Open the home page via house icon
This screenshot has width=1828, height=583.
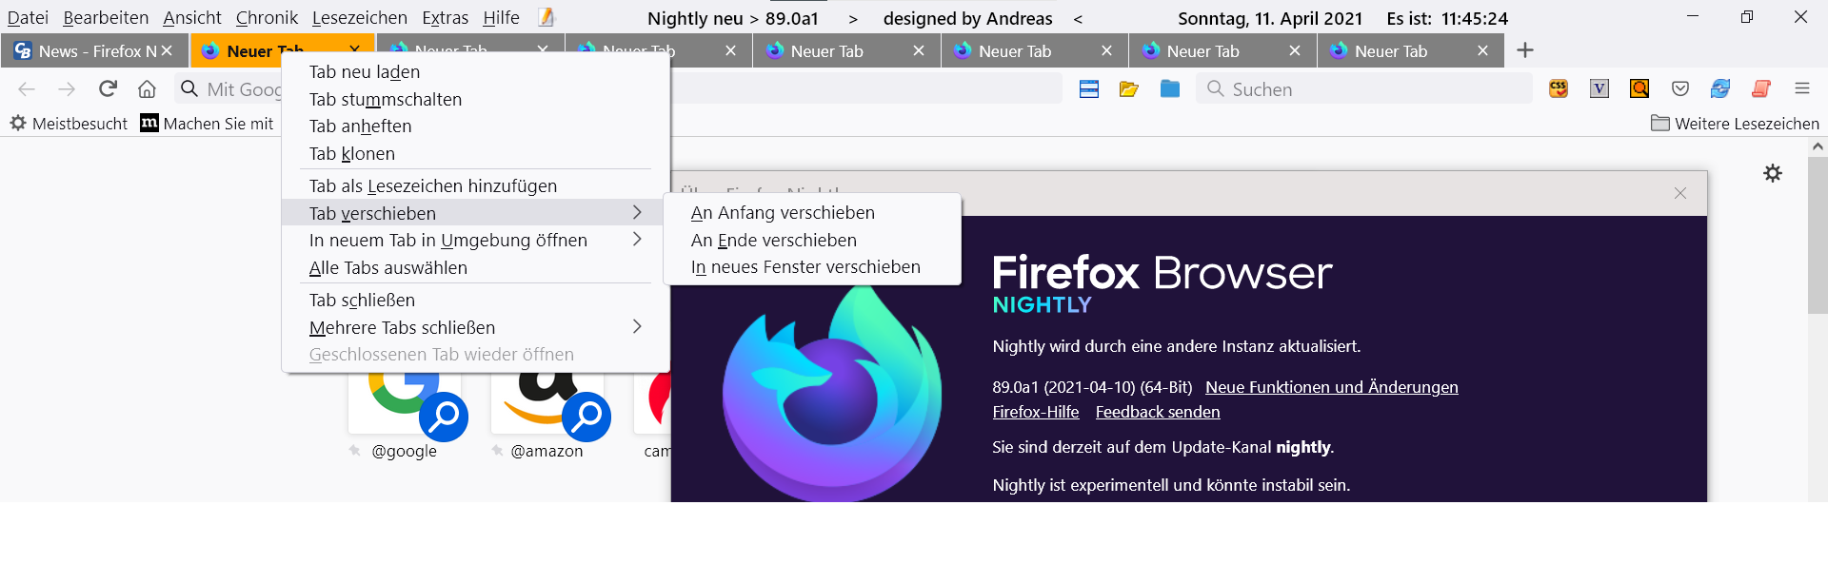[147, 89]
